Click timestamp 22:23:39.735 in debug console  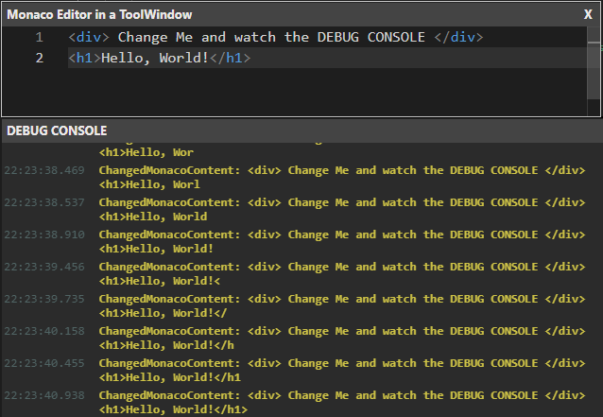44,299
